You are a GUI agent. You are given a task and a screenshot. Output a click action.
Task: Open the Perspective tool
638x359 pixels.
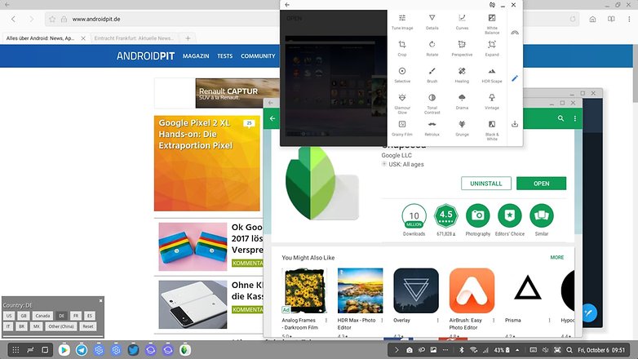pyautogui.click(x=462, y=48)
